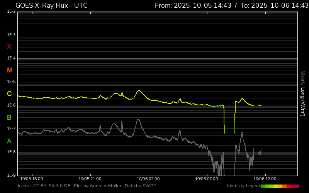Click the 'Intensity Legend' label
Viewport: 309px width, 193px height.
point(244,186)
